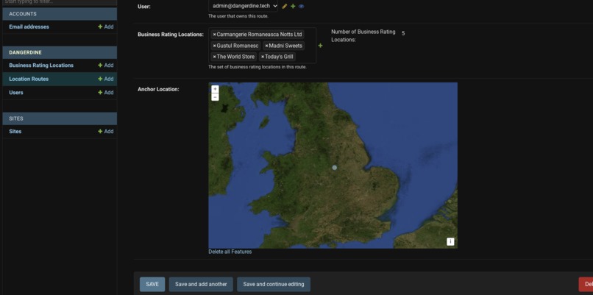Add a new Location Route from sidebar
The width and height of the screenshot is (593, 295).
pyautogui.click(x=105, y=79)
